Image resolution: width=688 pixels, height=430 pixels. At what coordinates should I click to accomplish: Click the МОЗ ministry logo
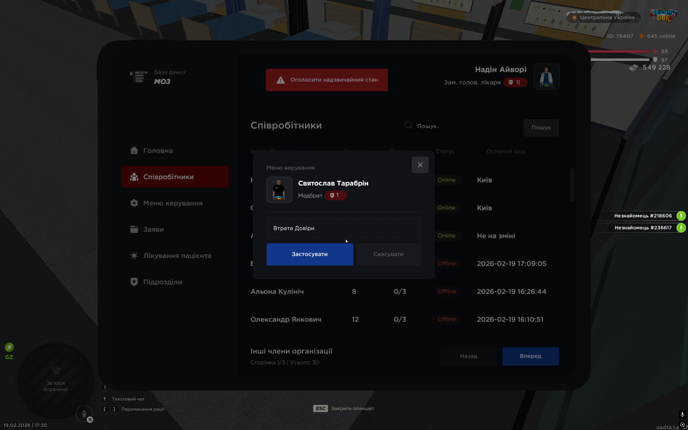click(139, 77)
